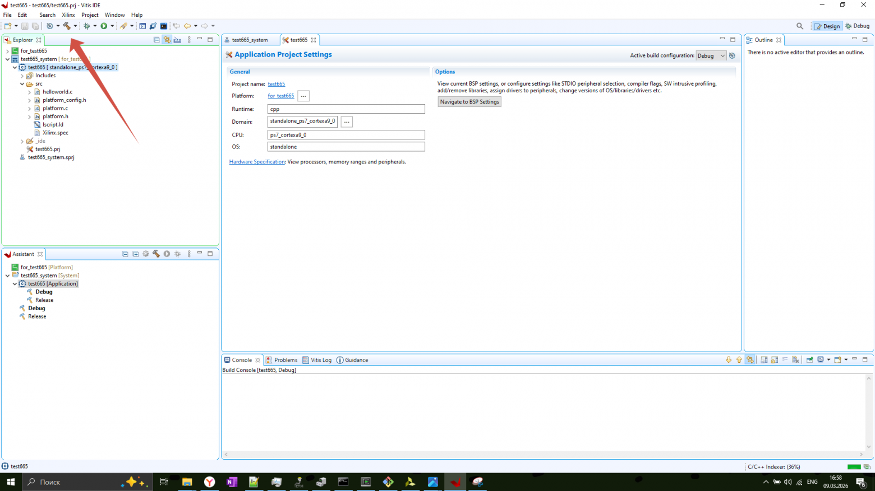Click Navigate to BSP Settings button
The image size is (875, 491).
[x=469, y=102]
